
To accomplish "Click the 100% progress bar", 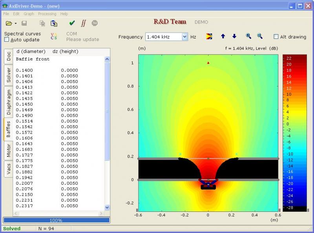I will pos(57,220).
